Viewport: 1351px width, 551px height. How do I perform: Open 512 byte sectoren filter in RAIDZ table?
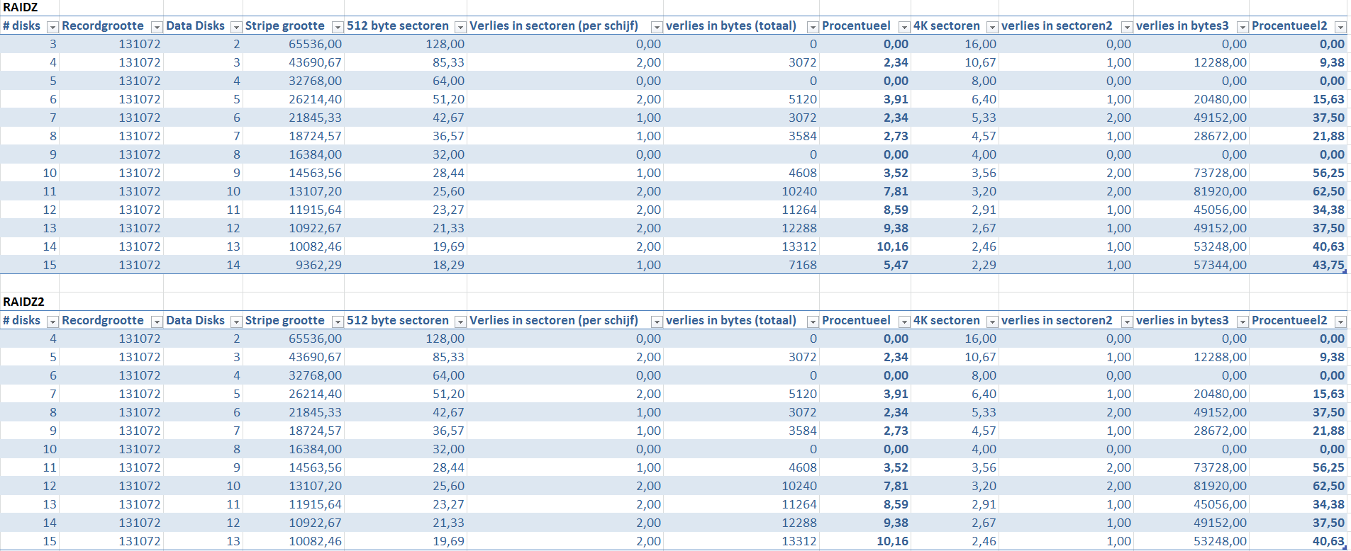point(460,27)
